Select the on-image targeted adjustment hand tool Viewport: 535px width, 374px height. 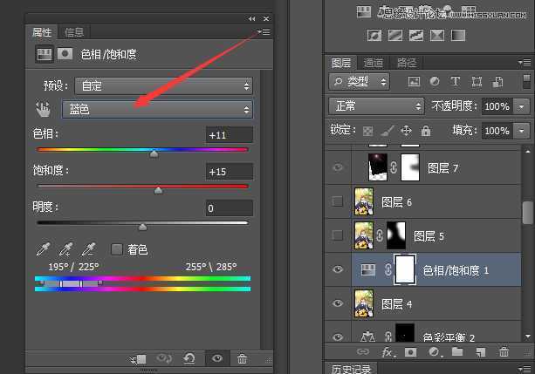click(x=44, y=109)
